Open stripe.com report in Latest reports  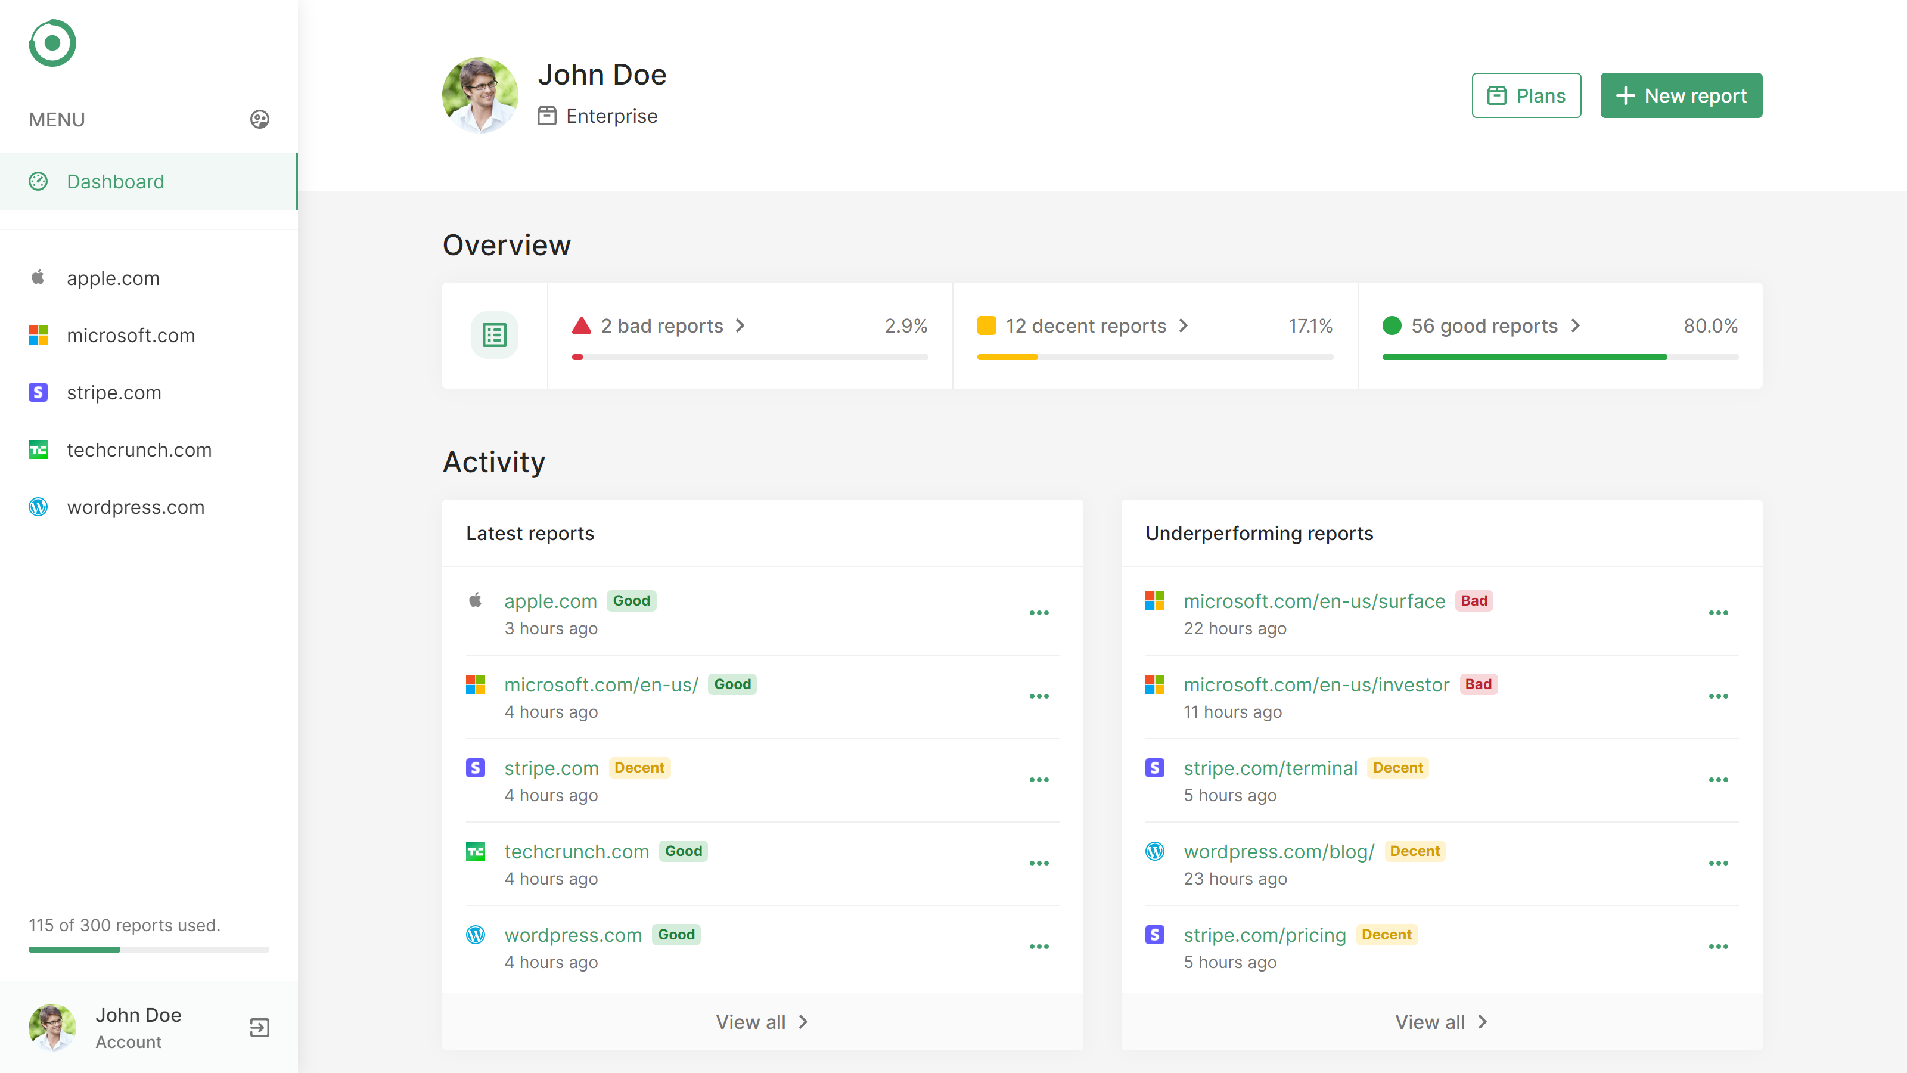point(551,768)
